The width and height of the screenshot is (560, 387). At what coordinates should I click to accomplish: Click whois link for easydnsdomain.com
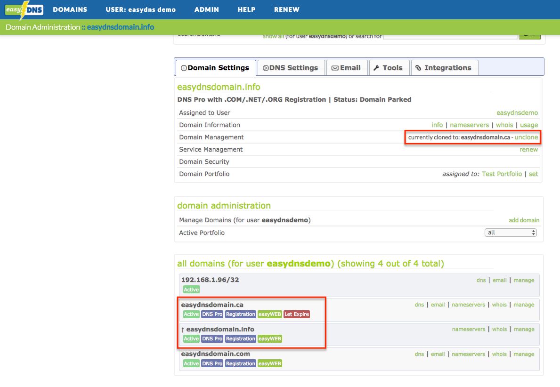[499, 354]
